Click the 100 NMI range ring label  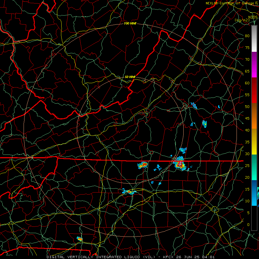130,24
